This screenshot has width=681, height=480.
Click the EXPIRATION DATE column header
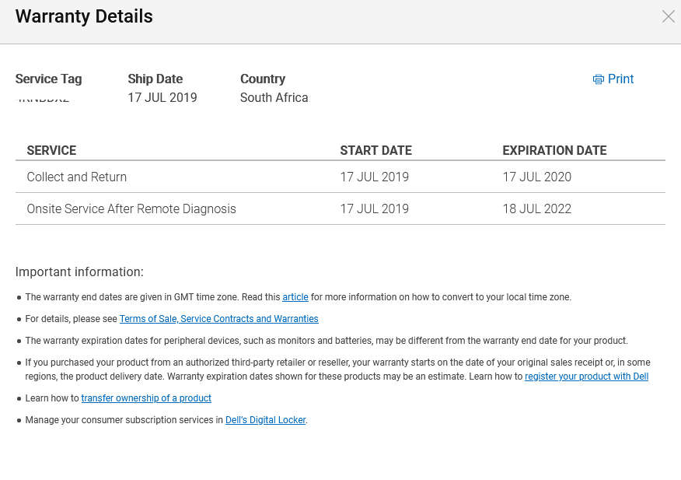(x=554, y=151)
